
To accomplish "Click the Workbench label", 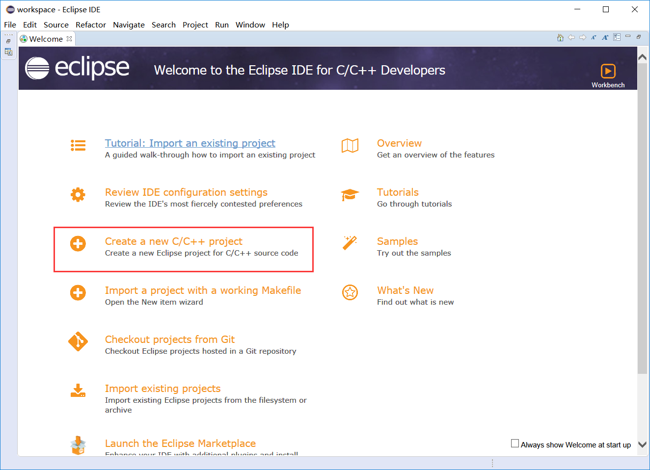I will pos(608,85).
